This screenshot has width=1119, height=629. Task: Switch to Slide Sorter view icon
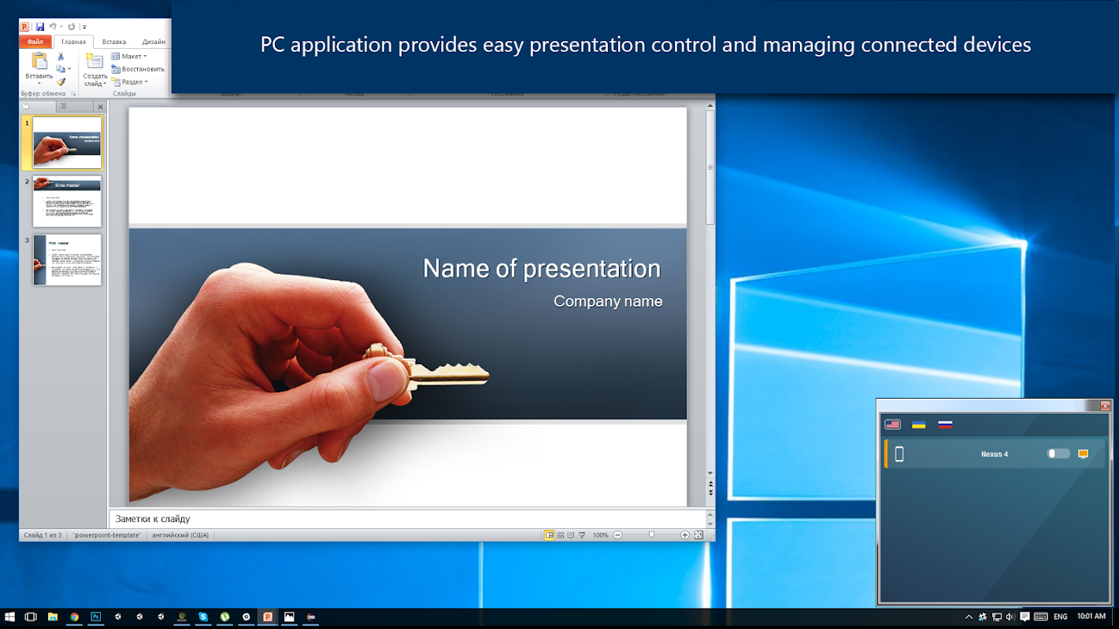coord(561,535)
